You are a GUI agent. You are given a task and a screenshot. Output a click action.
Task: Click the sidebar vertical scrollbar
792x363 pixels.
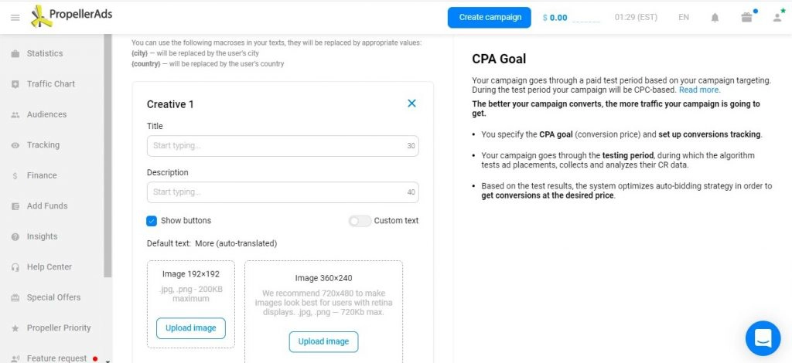coord(108,155)
